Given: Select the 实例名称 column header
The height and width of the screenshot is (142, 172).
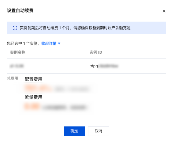Looking at the screenshot, I should 18,52.
